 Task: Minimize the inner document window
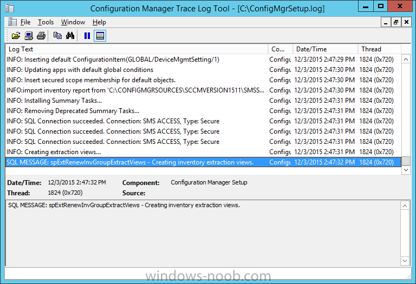(386, 22)
